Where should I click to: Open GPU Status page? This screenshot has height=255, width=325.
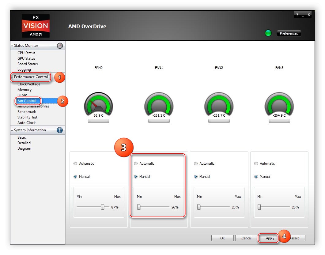[26, 58]
